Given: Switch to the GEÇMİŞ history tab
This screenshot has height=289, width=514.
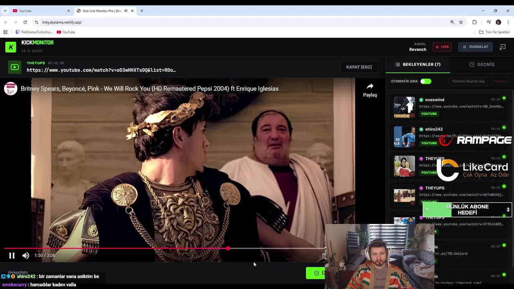Looking at the screenshot, I should (482, 64).
